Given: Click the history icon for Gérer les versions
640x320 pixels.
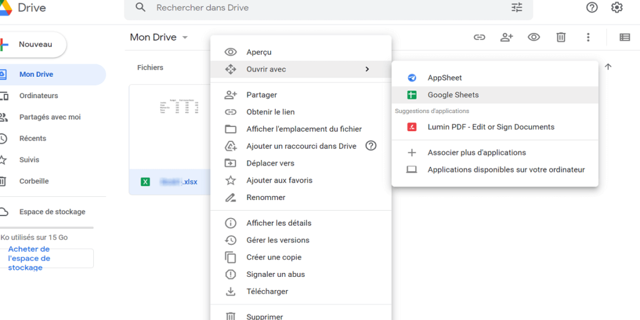Looking at the screenshot, I should tap(231, 241).
